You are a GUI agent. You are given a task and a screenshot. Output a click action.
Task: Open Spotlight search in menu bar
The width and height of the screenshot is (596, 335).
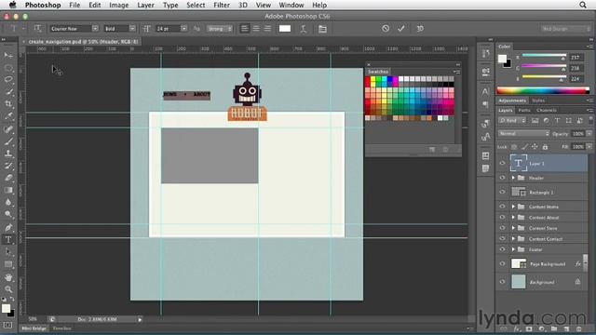point(583,5)
